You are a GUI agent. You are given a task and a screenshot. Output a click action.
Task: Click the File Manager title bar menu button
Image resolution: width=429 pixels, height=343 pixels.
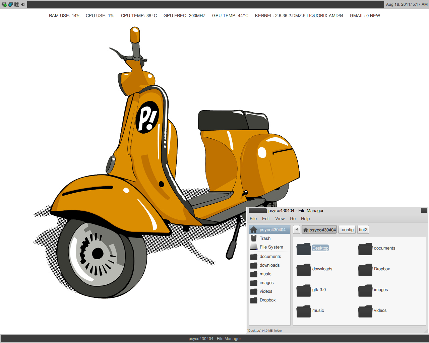(x=258, y=211)
